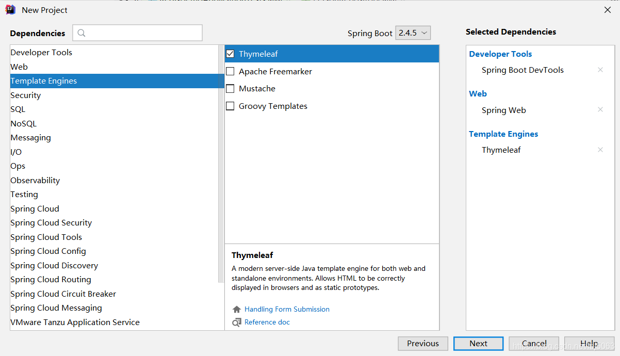The image size is (620, 356).
Task: Click the Previous button
Action: click(423, 344)
